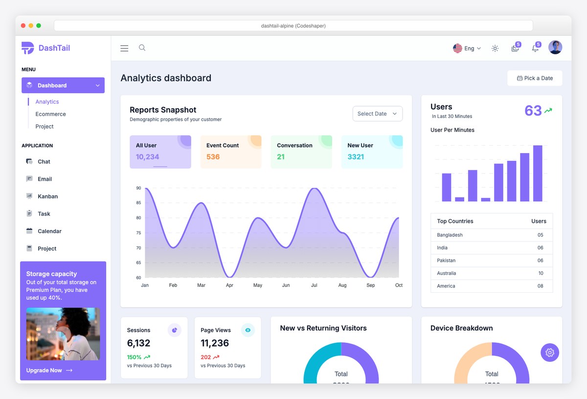This screenshot has height=399, width=587.
Task: Click the Reports Snapshot heading
Action: tap(163, 110)
